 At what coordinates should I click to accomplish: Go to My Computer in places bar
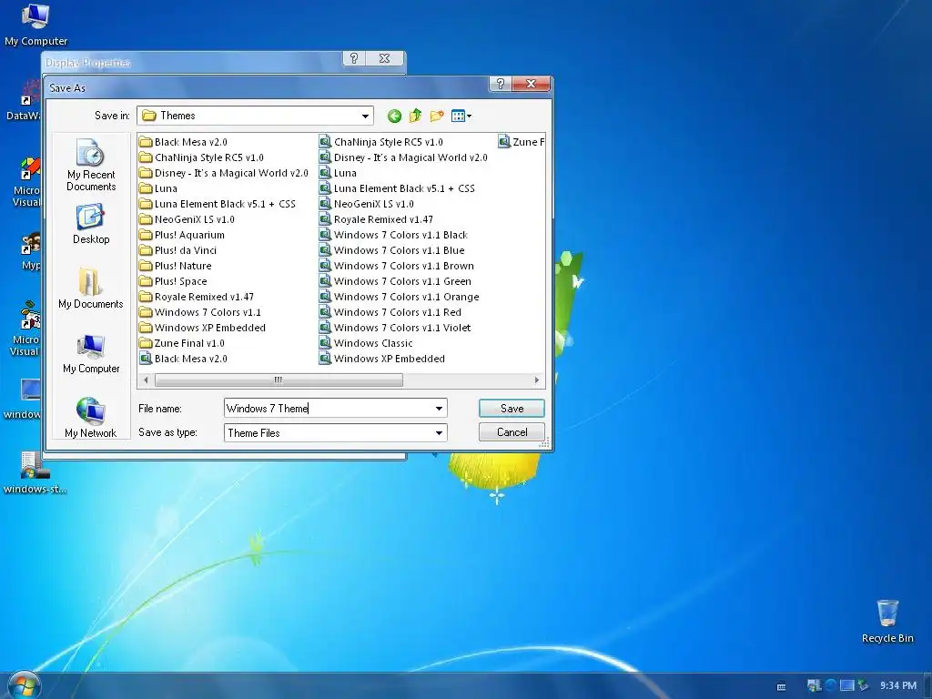point(91,354)
